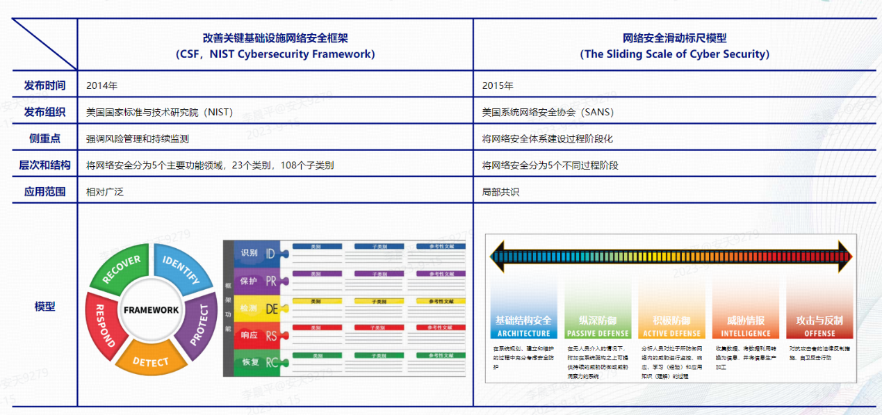Click 类别 tag in the 识别 ID row
Viewport: 882px width, 415px height.
[x=317, y=246]
